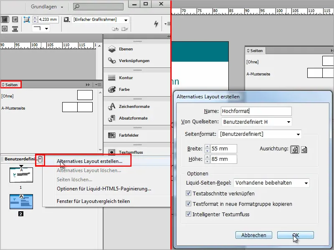Increase Breite with the stepper arrow
The image size is (334, 250).
[x=207, y=147]
